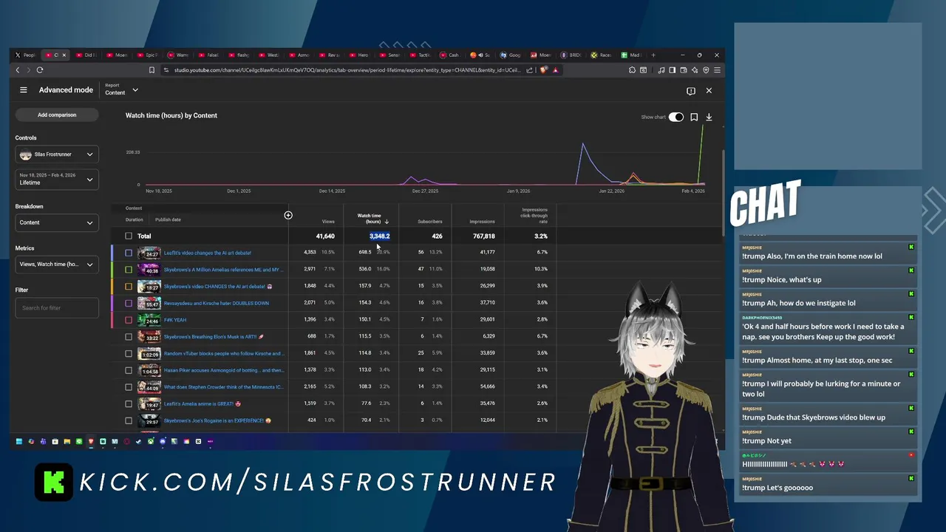Open the Silas Frostrunner channel dropdown
The image size is (946, 532).
[57, 154]
